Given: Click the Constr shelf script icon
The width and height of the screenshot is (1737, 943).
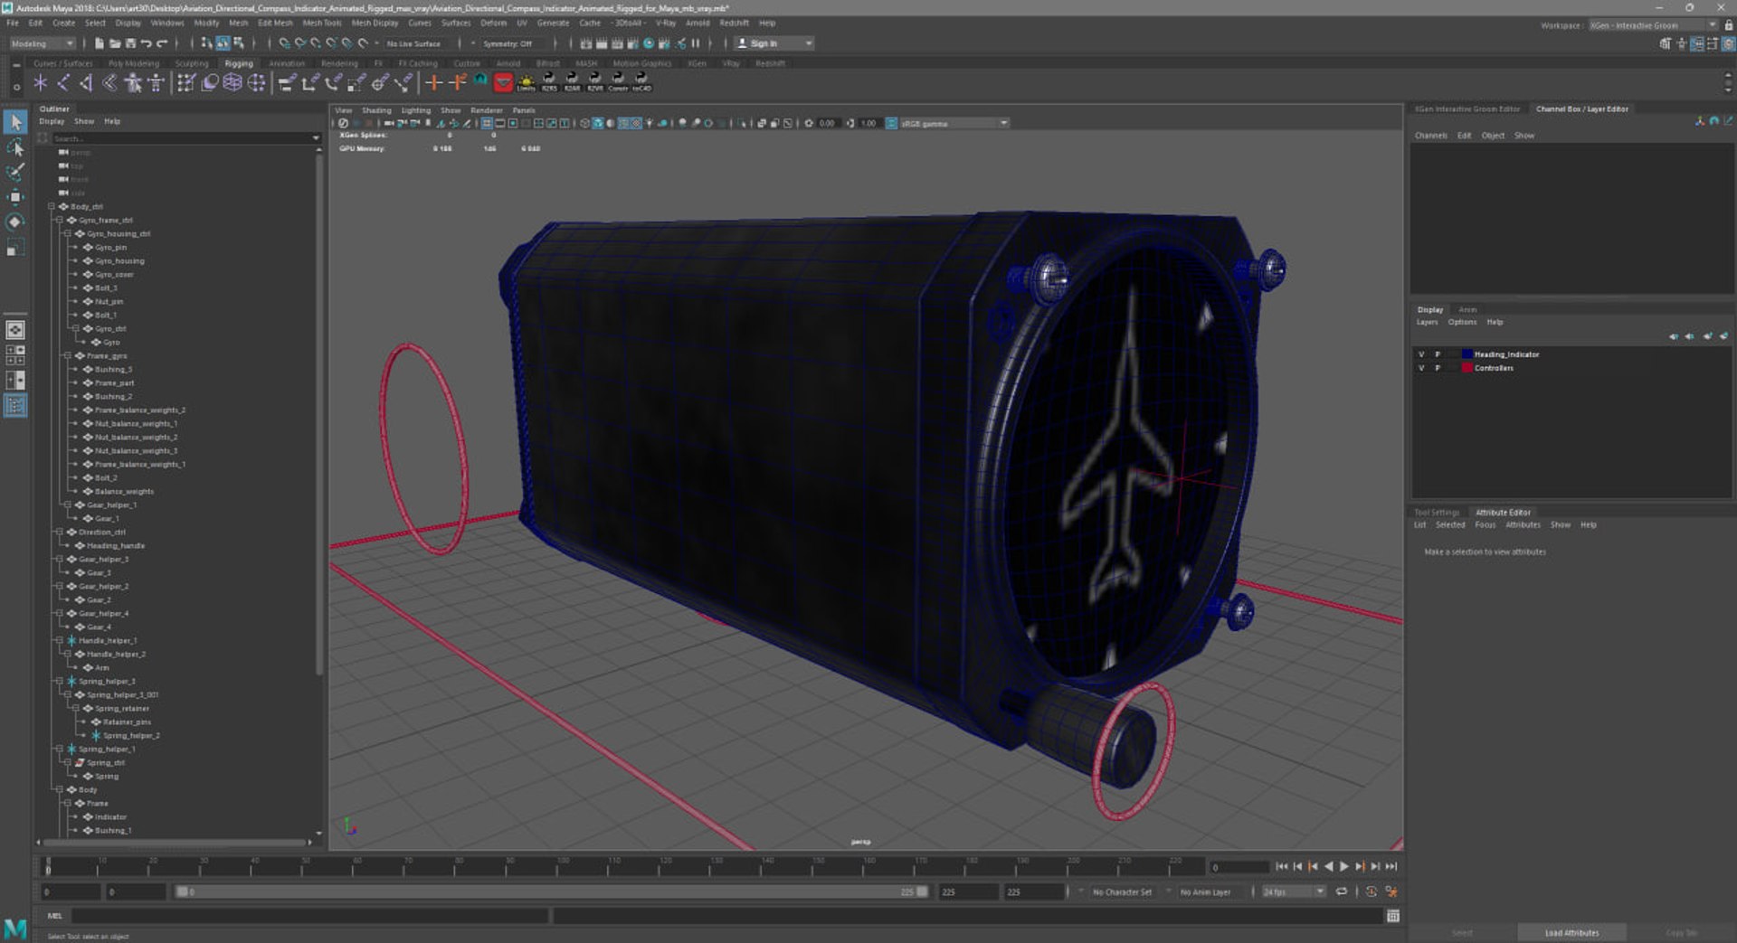Looking at the screenshot, I should tap(619, 83).
